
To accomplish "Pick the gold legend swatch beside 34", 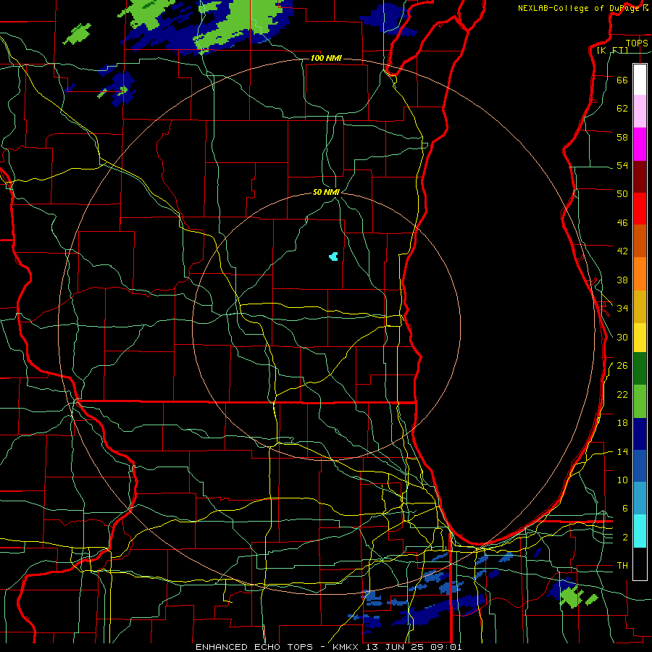I will (x=640, y=307).
